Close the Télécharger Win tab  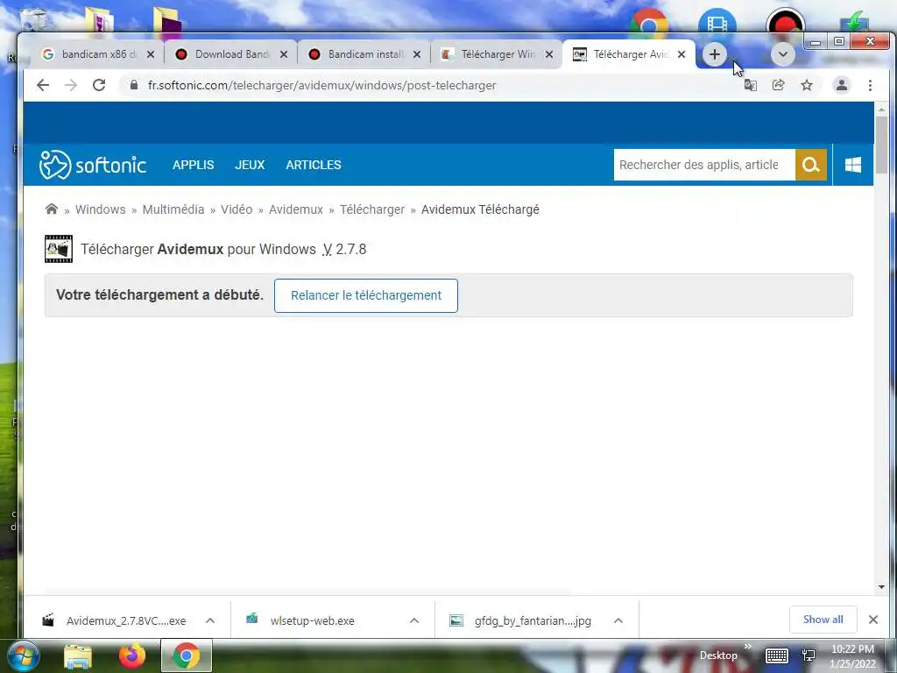(549, 54)
